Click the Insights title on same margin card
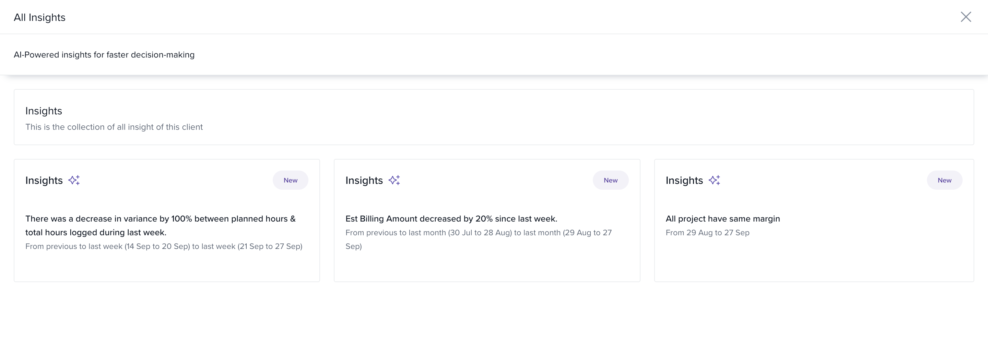Viewport: 988px width, 352px height. coord(684,180)
